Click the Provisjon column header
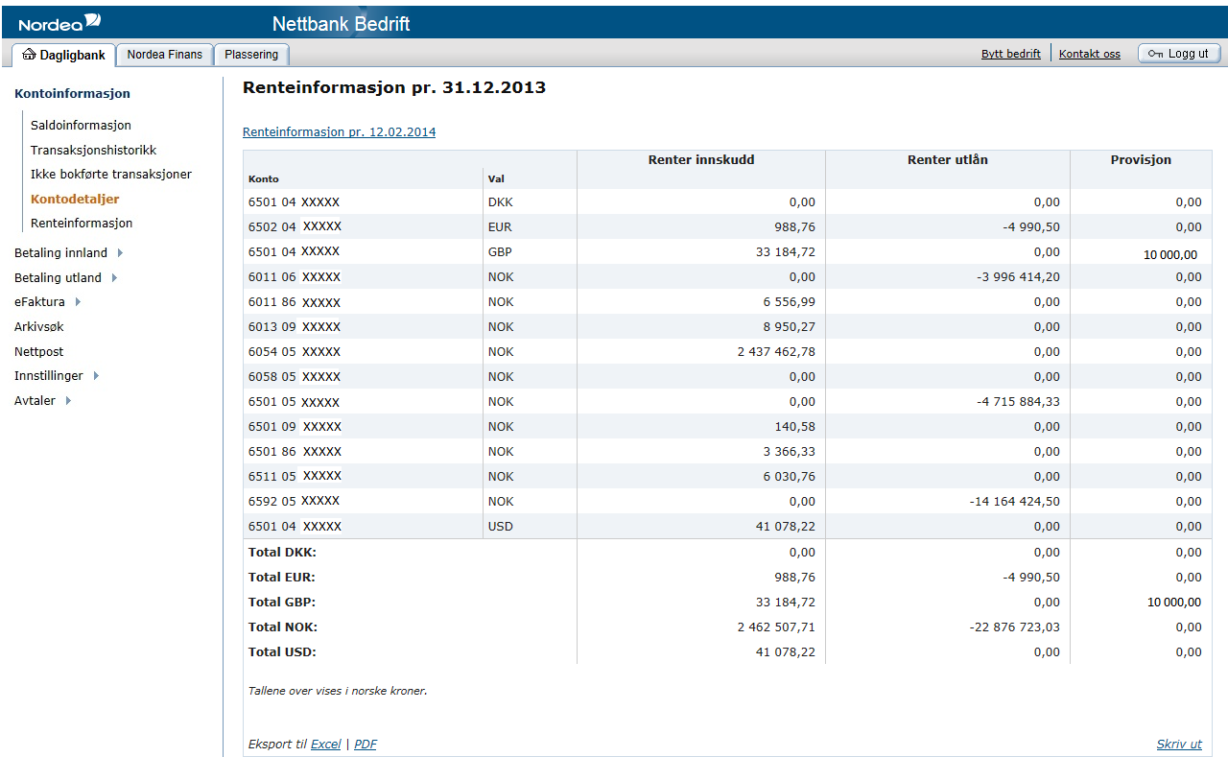The image size is (1228, 757). (x=1142, y=160)
